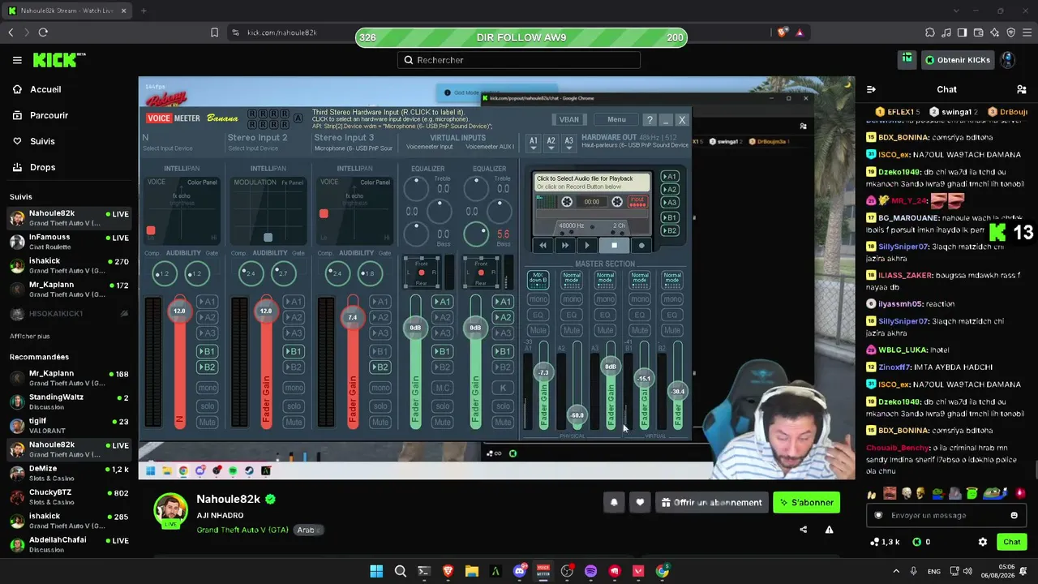
Task: Toggle solo on Stereo Input 3 in streamed Voicemeeter
Action: tap(380, 406)
